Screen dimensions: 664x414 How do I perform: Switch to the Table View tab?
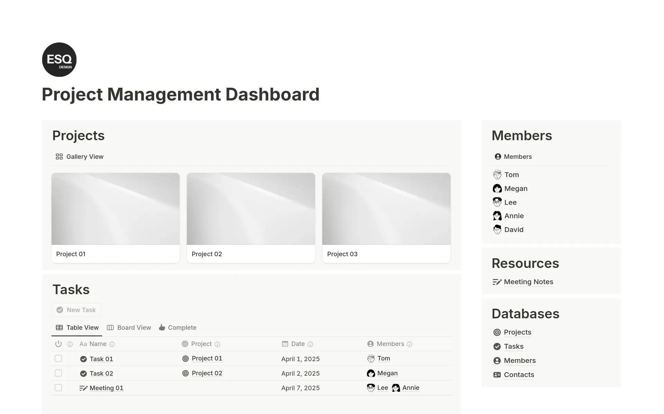click(x=77, y=328)
